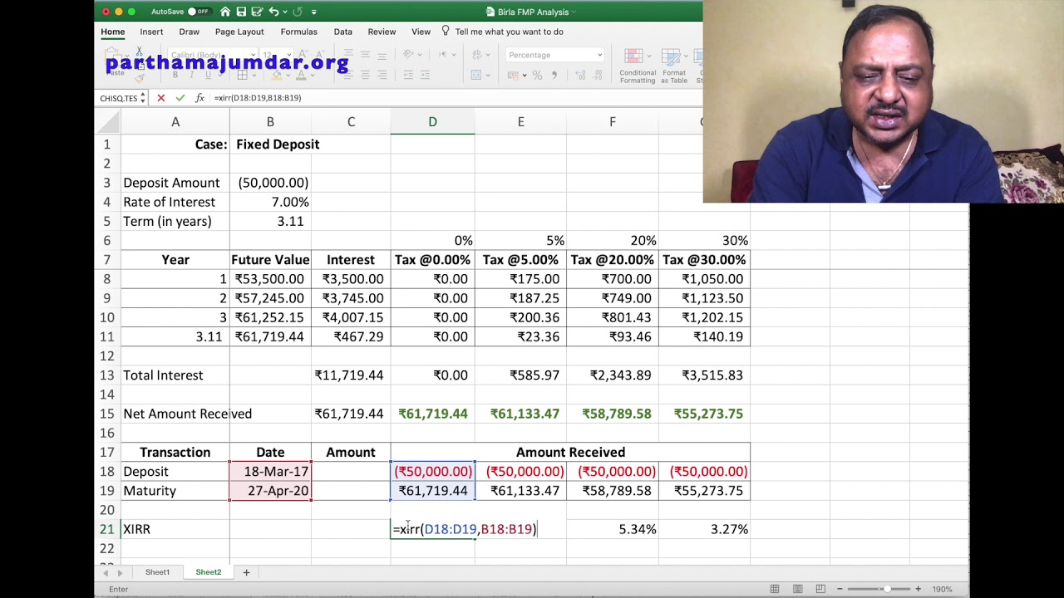Open Customize Quick Access Toolbar dropdown
Screen dimensions: 1064x598
[x=313, y=12]
